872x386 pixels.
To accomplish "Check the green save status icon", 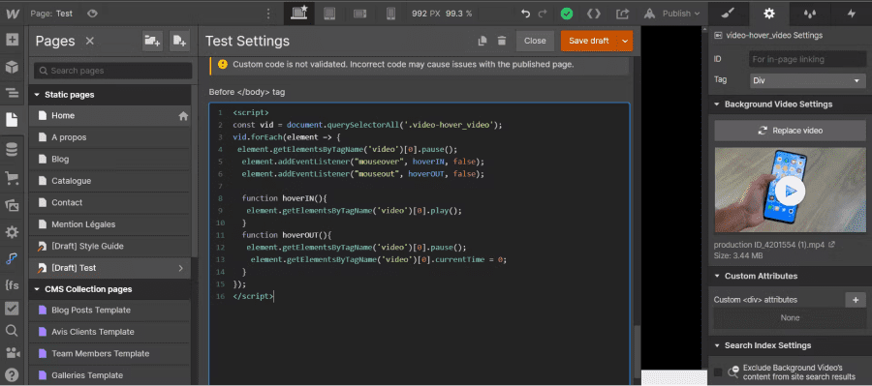I will pos(567,14).
